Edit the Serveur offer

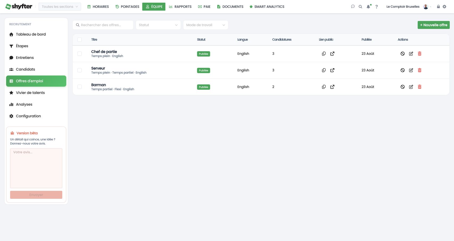coord(411,70)
